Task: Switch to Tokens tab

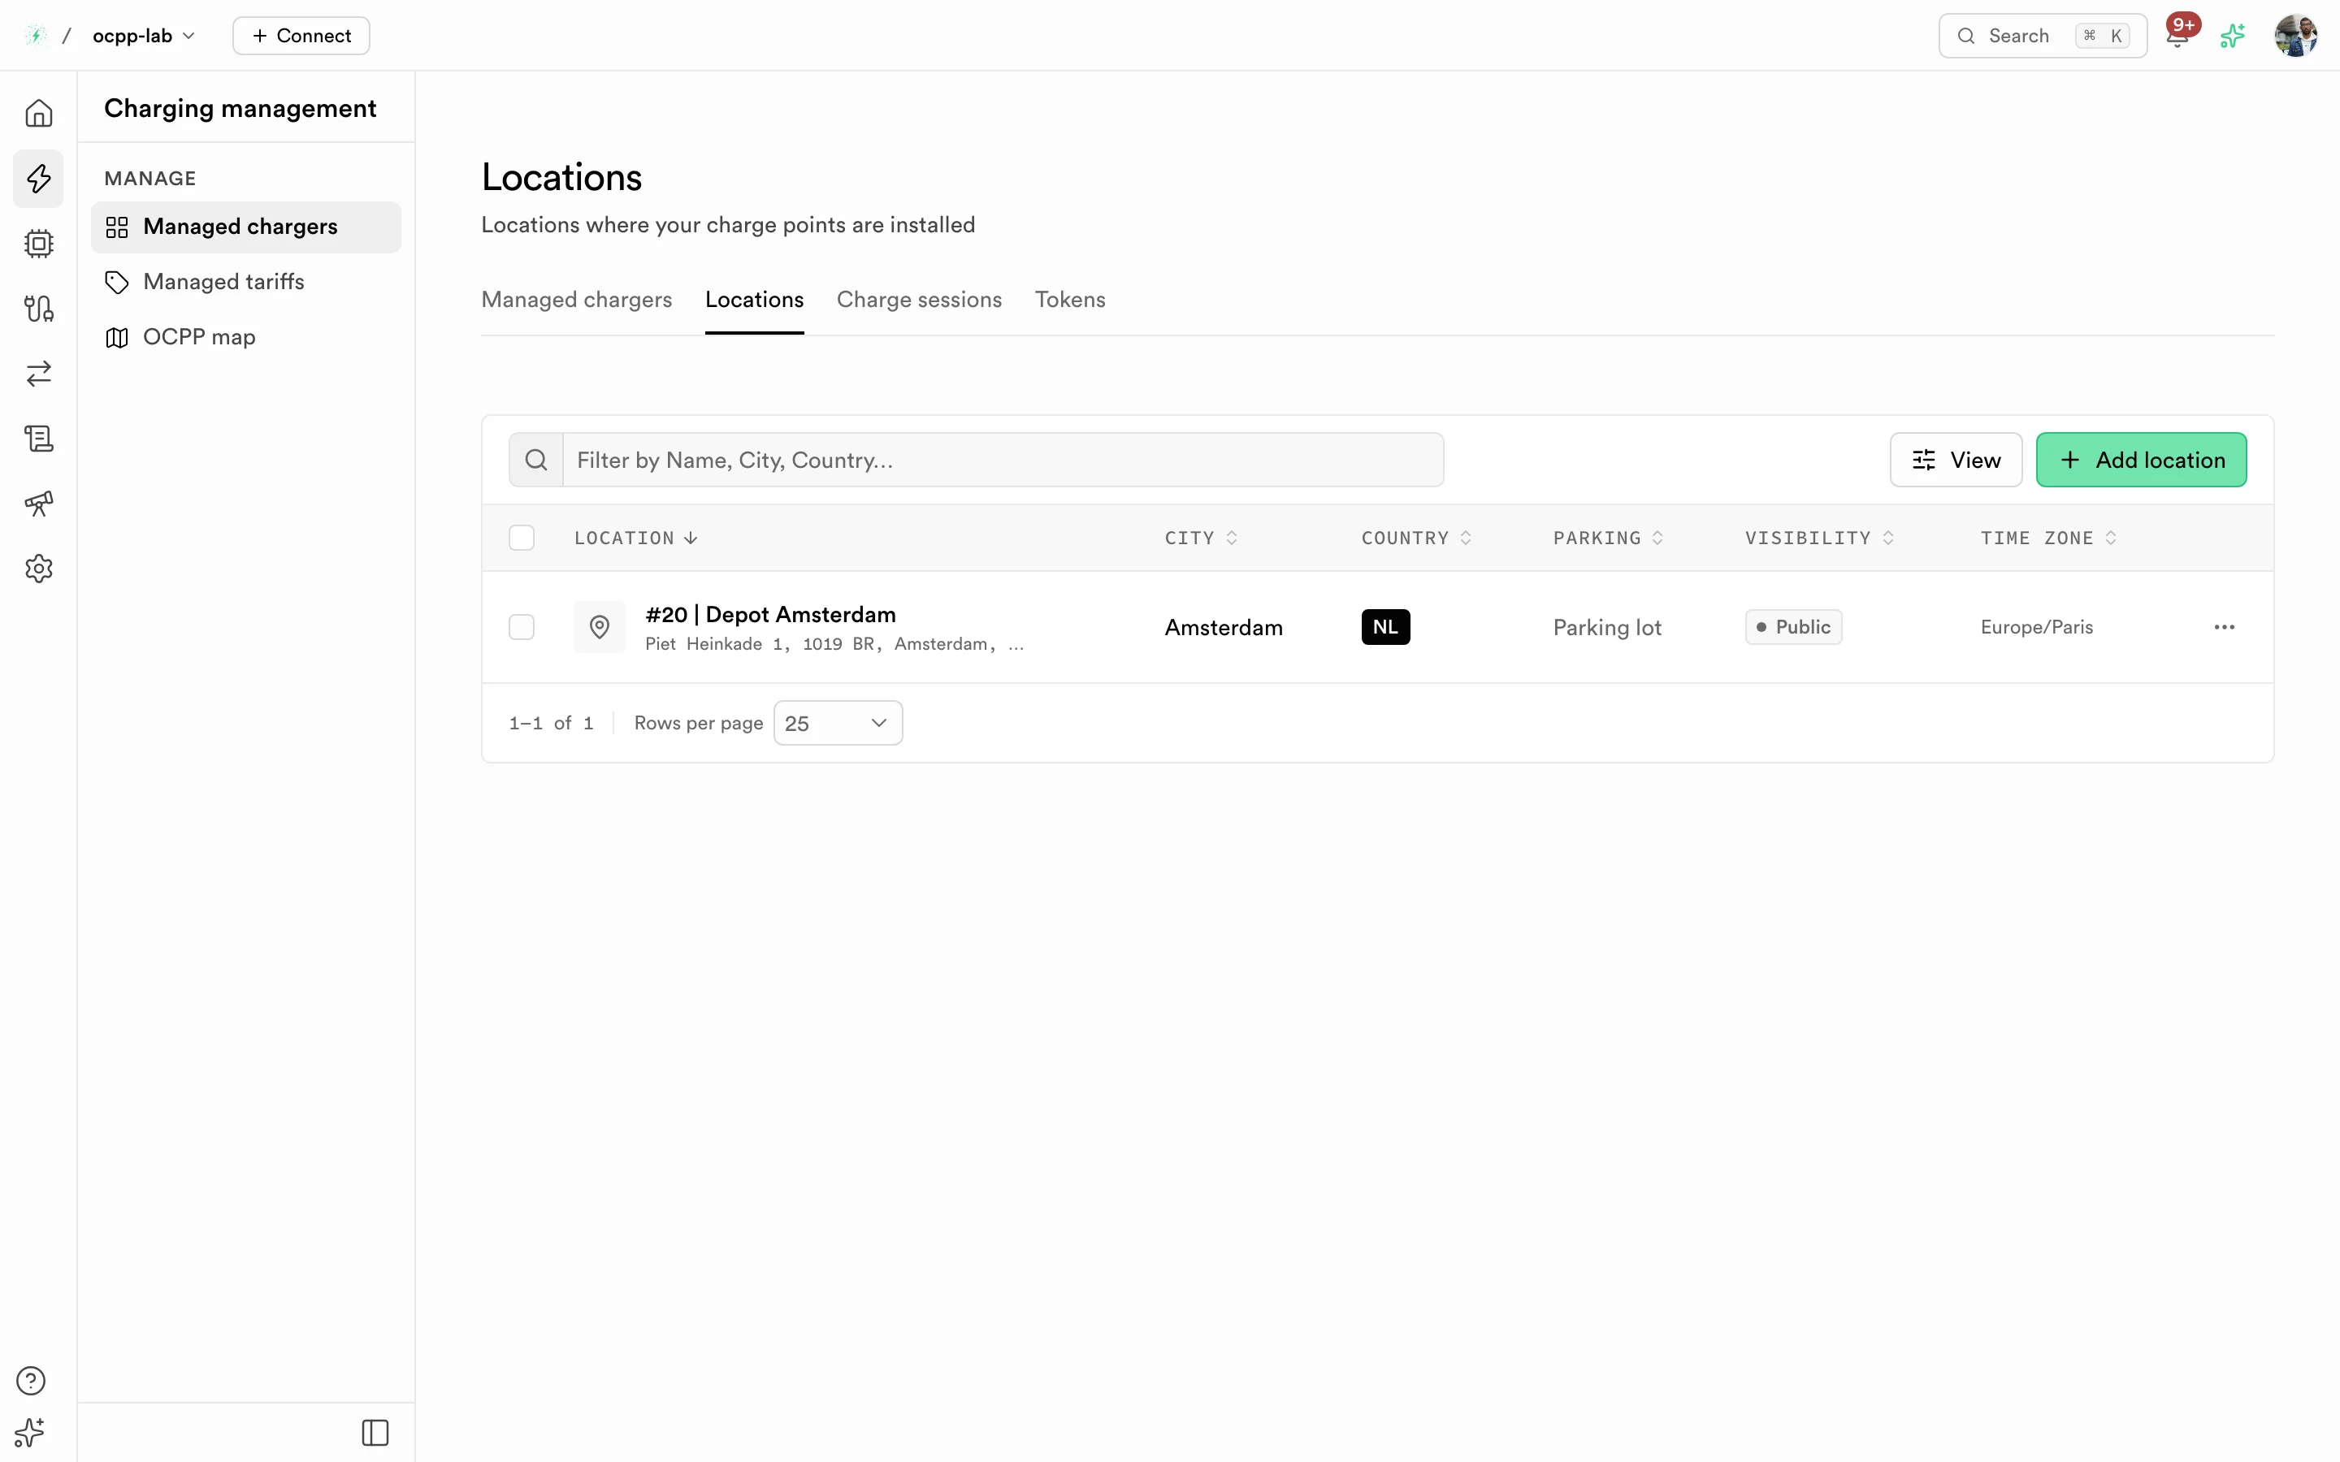Action: 1069,300
